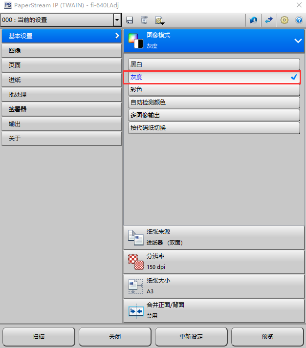The width and height of the screenshot is (306, 348).
Task: Switch to the 页面 category
Action: (x=62, y=65)
